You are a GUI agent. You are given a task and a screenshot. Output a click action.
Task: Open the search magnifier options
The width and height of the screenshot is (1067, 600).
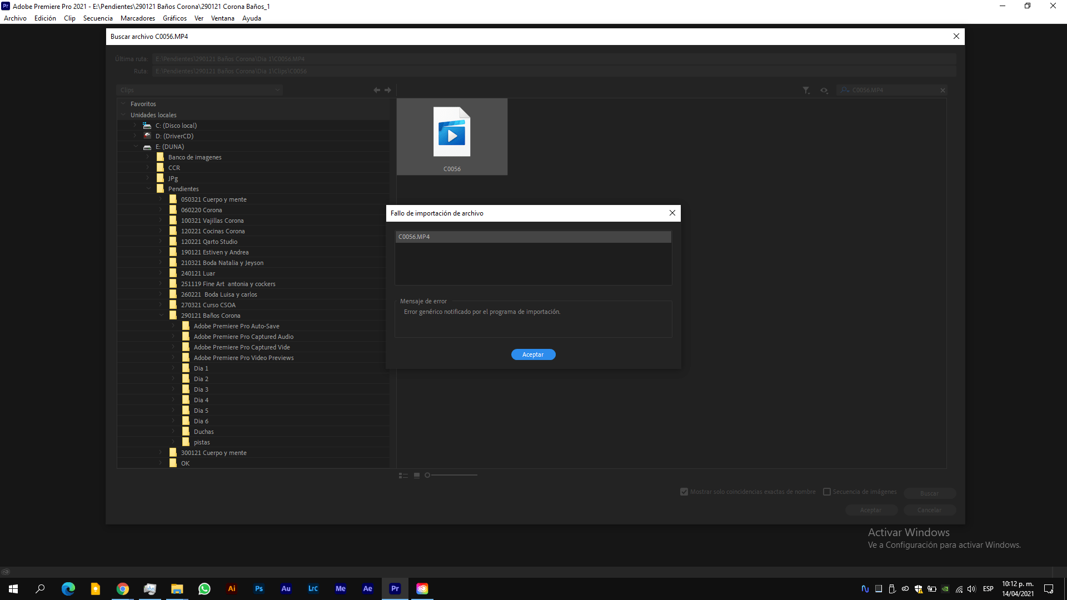(x=844, y=90)
